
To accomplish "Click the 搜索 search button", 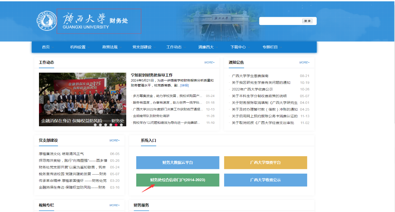I will [307, 21].
